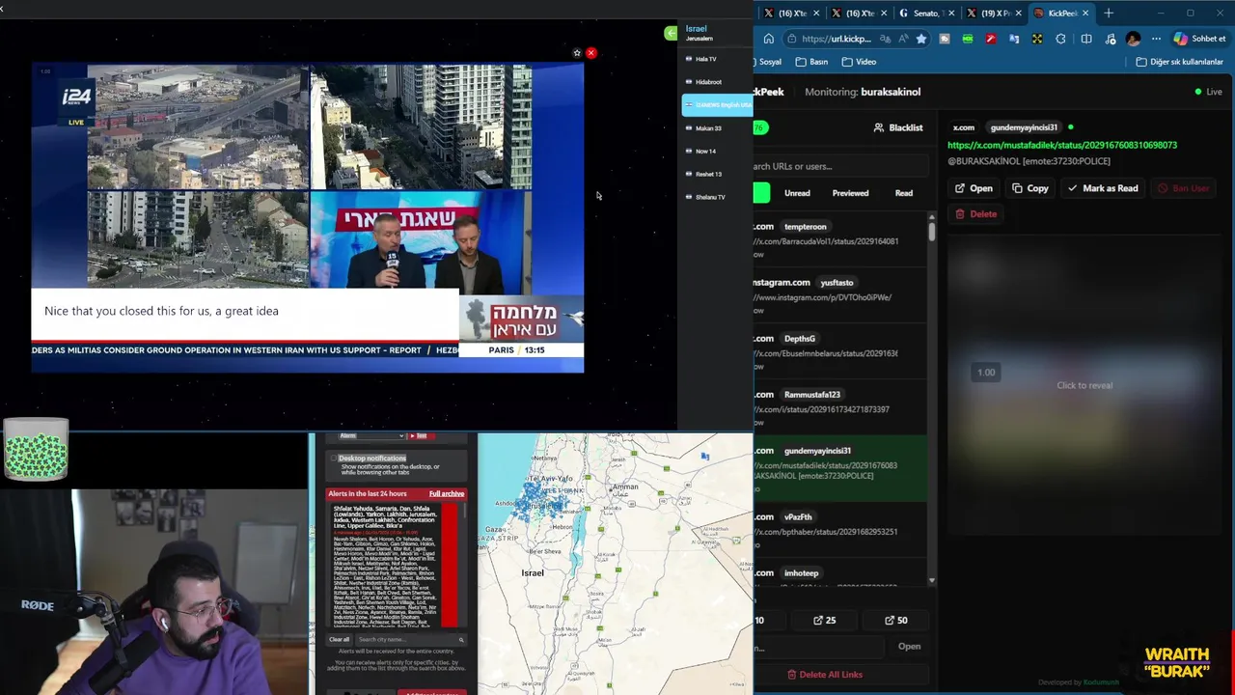This screenshot has height=695, width=1235.
Task: Switch to the Senato browser tab
Action: [924, 14]
